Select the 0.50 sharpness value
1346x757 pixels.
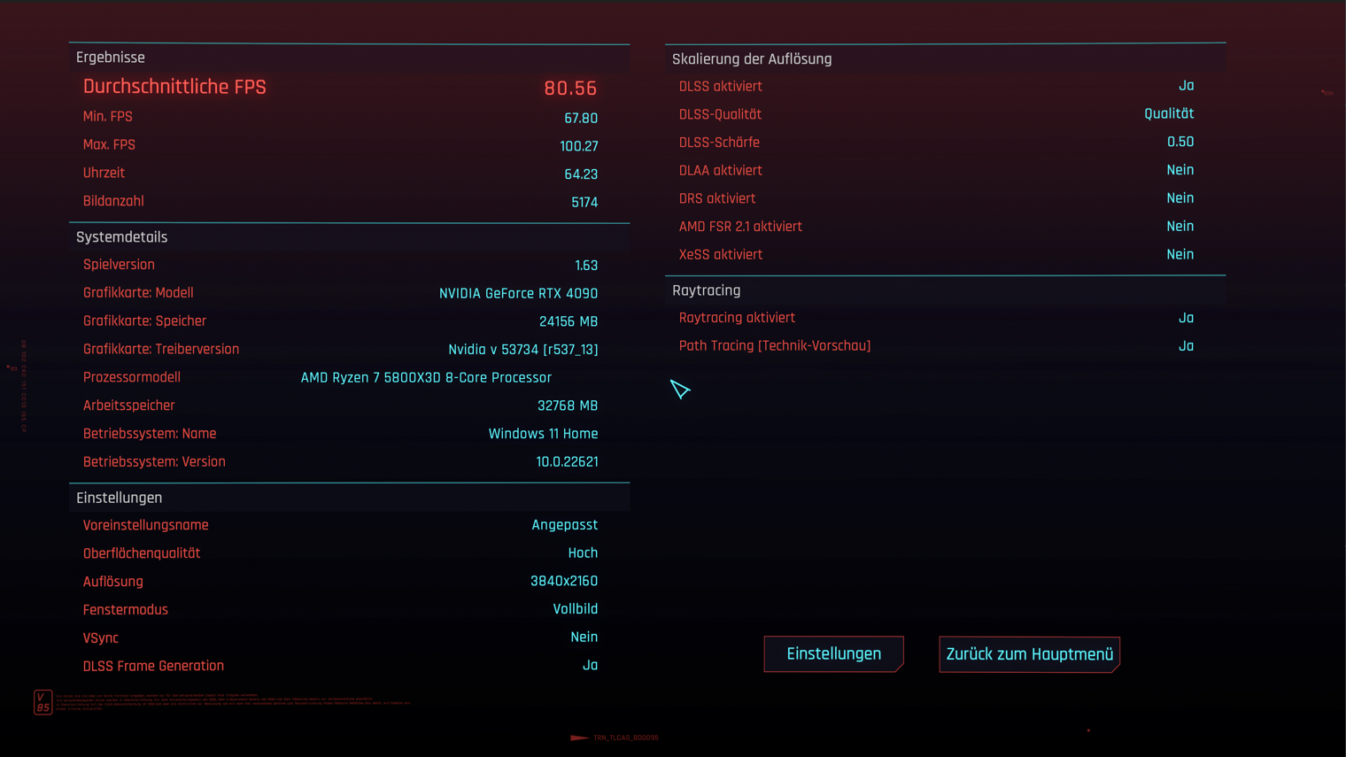coord(1180,143)
